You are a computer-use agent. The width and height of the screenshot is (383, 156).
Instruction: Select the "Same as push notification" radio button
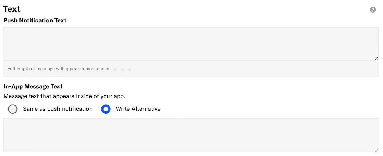13,109
